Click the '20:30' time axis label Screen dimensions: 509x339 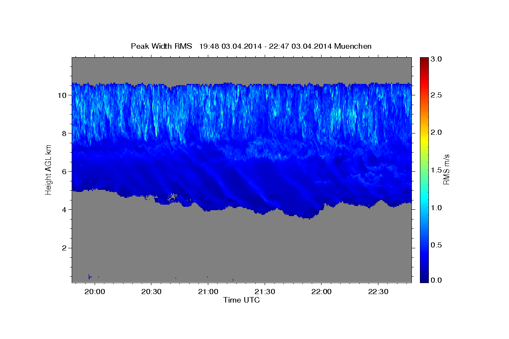click(x=151, y=292)
